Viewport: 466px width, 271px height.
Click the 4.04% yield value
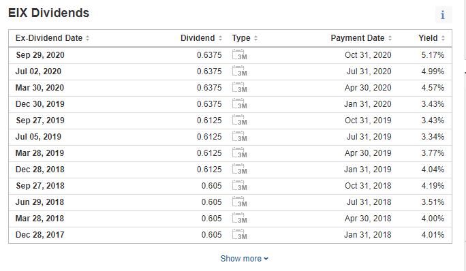[433, 170]
